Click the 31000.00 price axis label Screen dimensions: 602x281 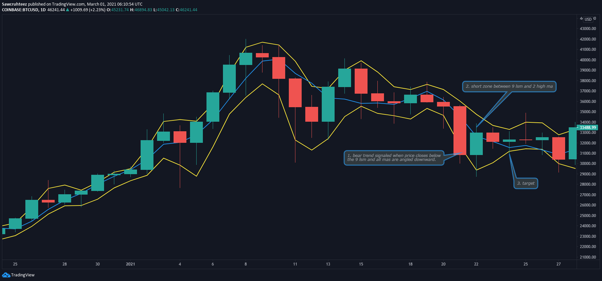[588, 153]
